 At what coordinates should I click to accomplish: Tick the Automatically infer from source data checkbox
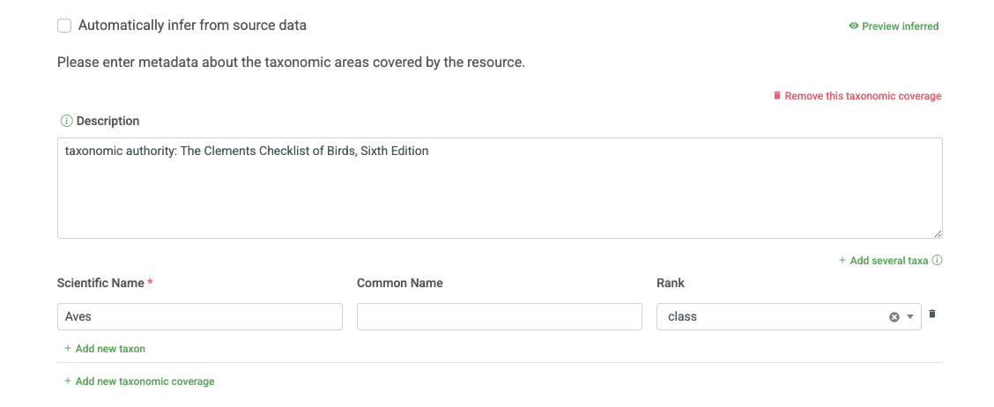(x=64, y=26)
